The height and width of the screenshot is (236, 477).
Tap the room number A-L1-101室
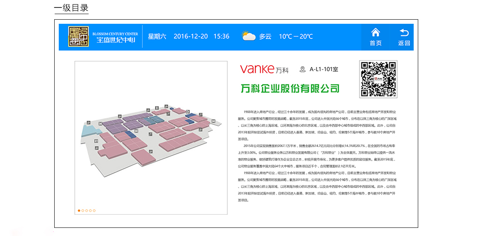(324, 69)
